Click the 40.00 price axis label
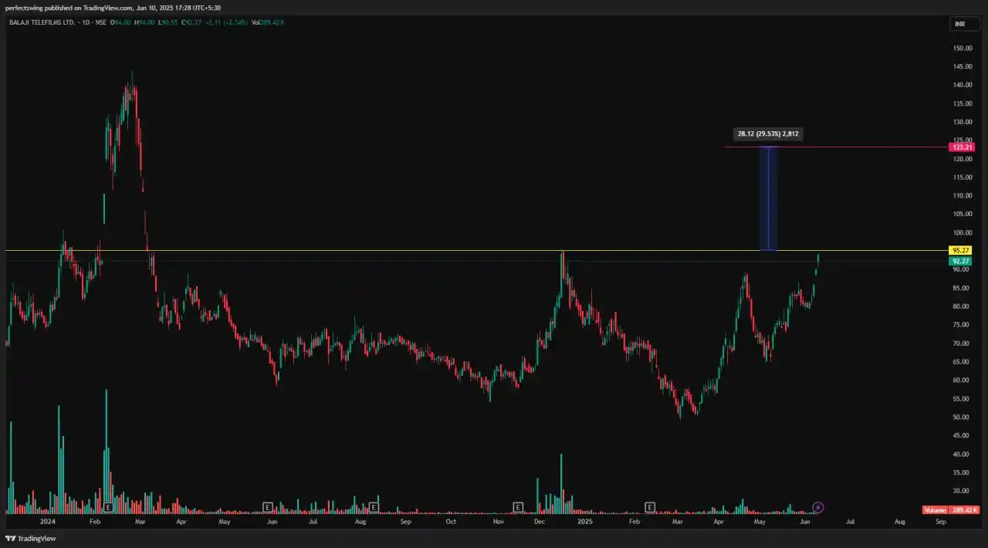Viewport: 988px width, 548px height. (962, 454)
